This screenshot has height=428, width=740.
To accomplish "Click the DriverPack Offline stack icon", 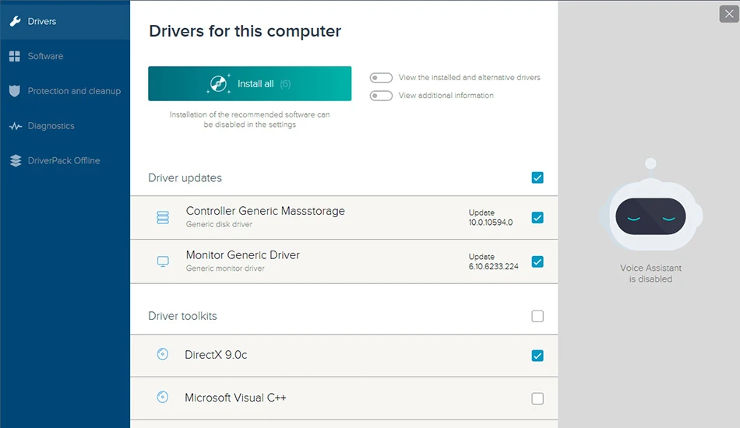I will [16, 161].
